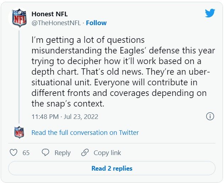Read the full conversation on Twitter

pos(85,132)
